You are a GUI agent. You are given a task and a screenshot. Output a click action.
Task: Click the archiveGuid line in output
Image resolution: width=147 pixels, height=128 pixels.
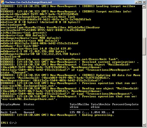[x=43, y=30]
